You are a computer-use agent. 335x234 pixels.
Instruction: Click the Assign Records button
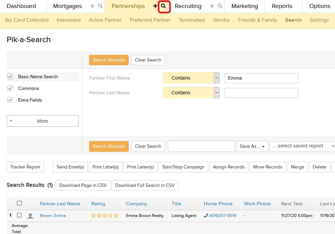click(228, 167)
